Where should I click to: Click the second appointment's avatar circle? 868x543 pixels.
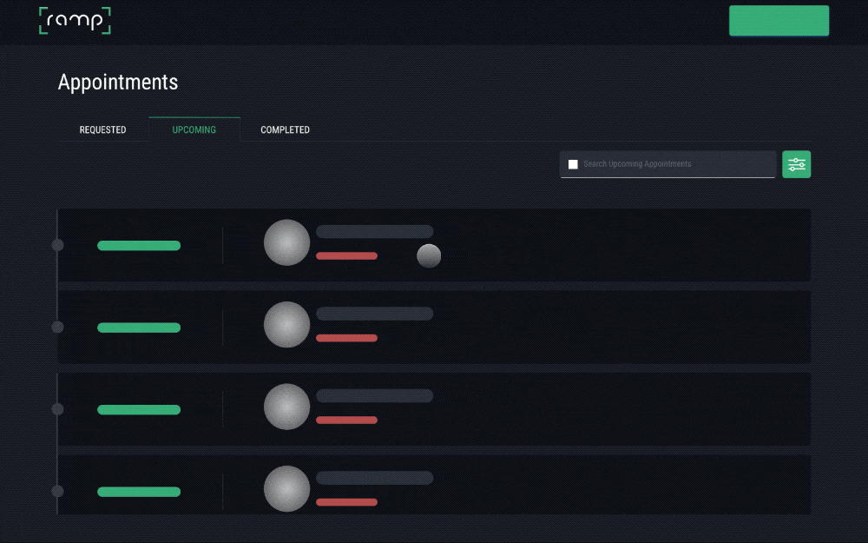286,324
